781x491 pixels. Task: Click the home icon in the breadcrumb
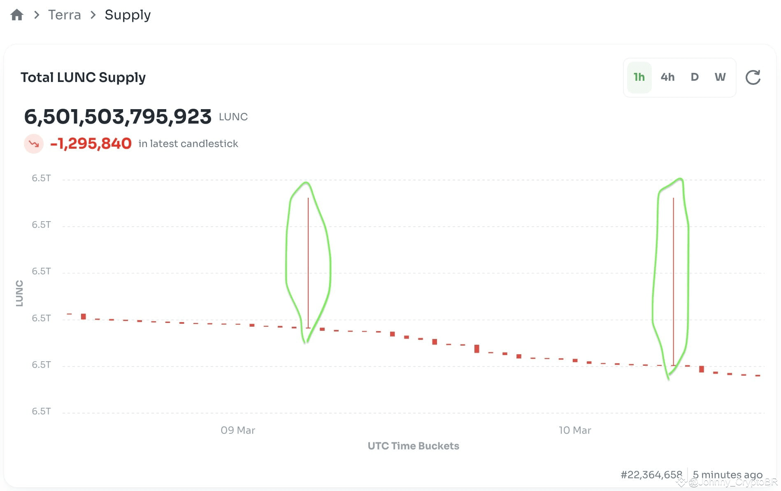point(16,14)
